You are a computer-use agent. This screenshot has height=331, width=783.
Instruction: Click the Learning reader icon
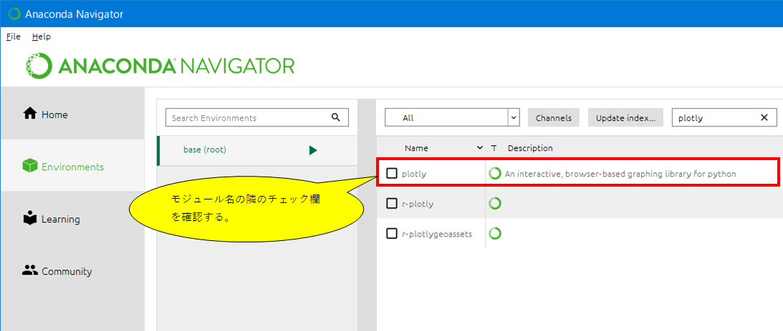[x=30, y=219]
